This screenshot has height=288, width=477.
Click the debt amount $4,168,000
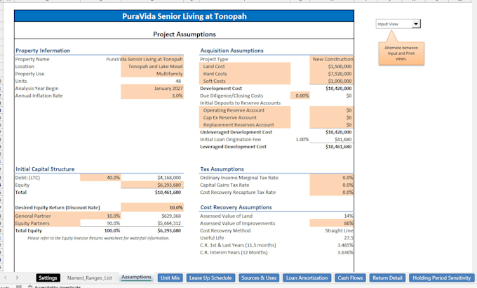[169, 178]
